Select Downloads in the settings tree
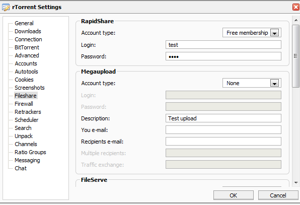 [x=28, y=31]
